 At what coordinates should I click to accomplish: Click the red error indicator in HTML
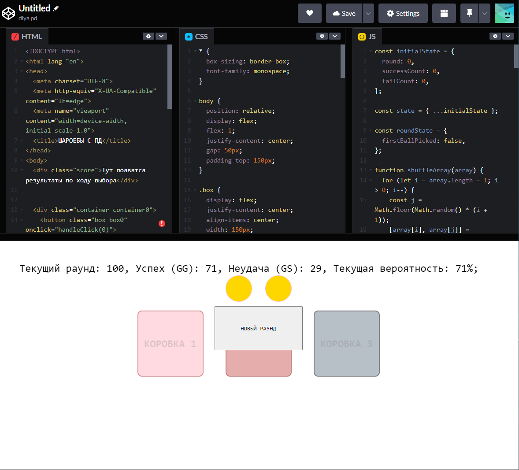pos(162,224)
